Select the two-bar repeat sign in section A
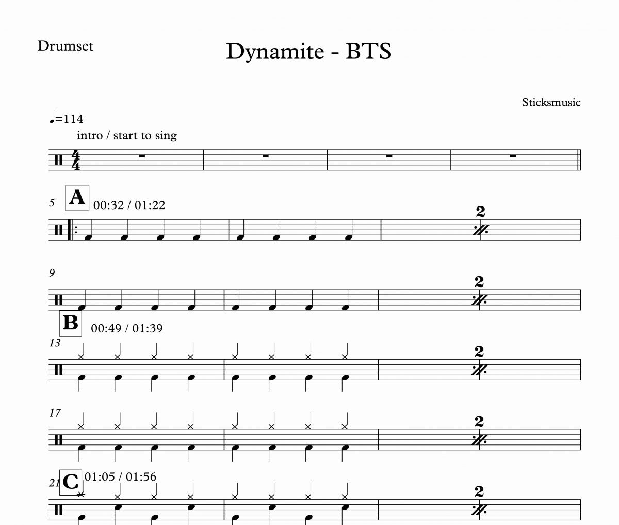Screen dimensions: 619x525 click(480, 230)
